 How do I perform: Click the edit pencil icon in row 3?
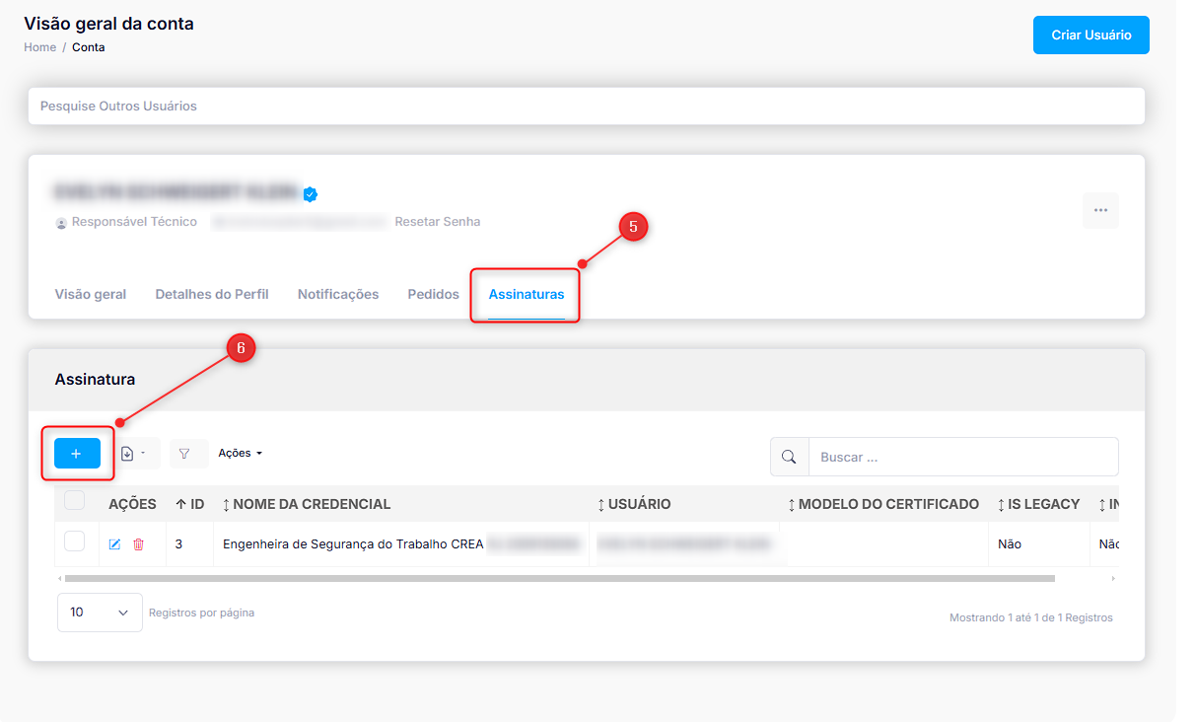click(114, 544)
